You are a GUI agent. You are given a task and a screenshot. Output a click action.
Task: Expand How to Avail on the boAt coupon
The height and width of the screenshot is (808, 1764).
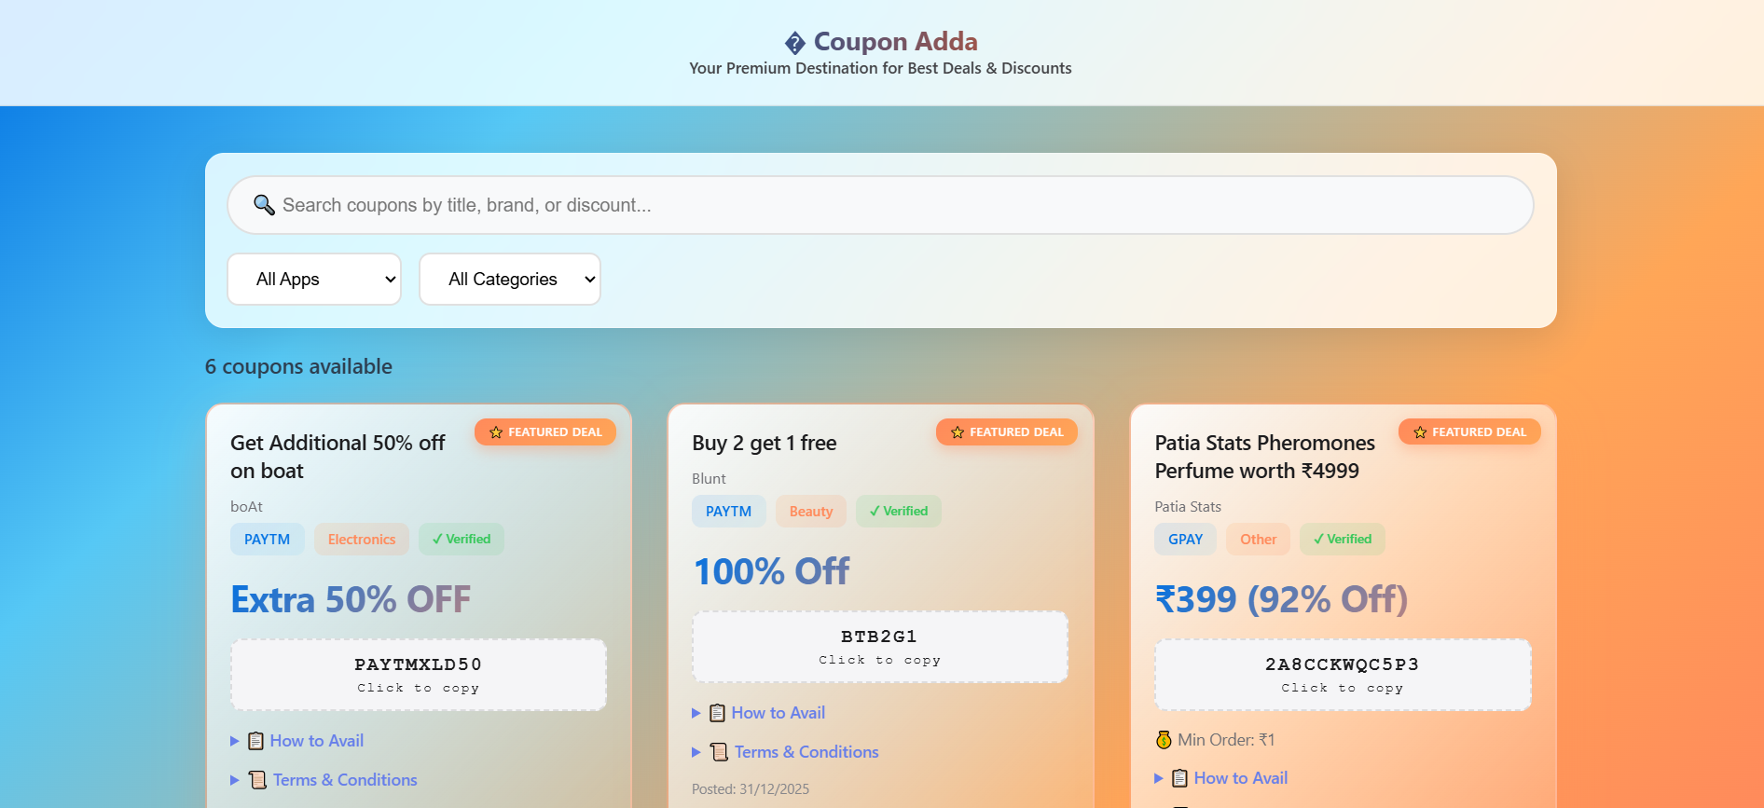(x=316, y=740)
